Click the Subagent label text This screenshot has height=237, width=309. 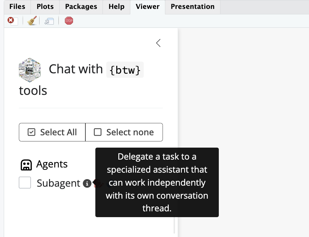click(x=58, y=183)
